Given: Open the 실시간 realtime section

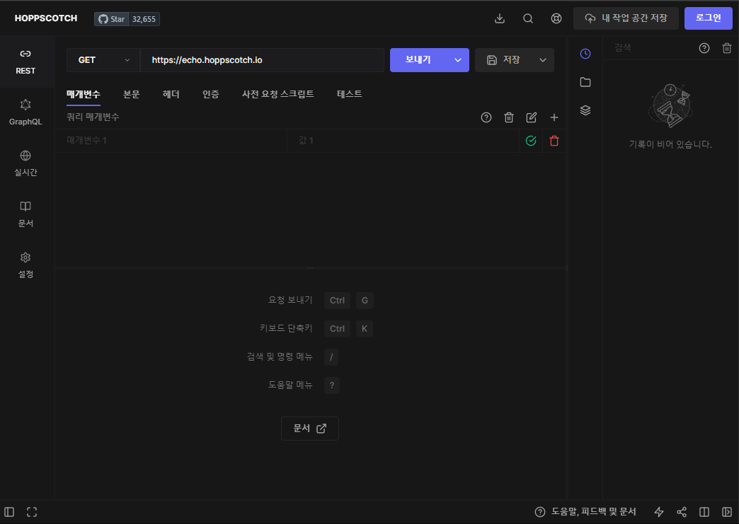Looking at the screenshot, I should (x=25, y=163).
